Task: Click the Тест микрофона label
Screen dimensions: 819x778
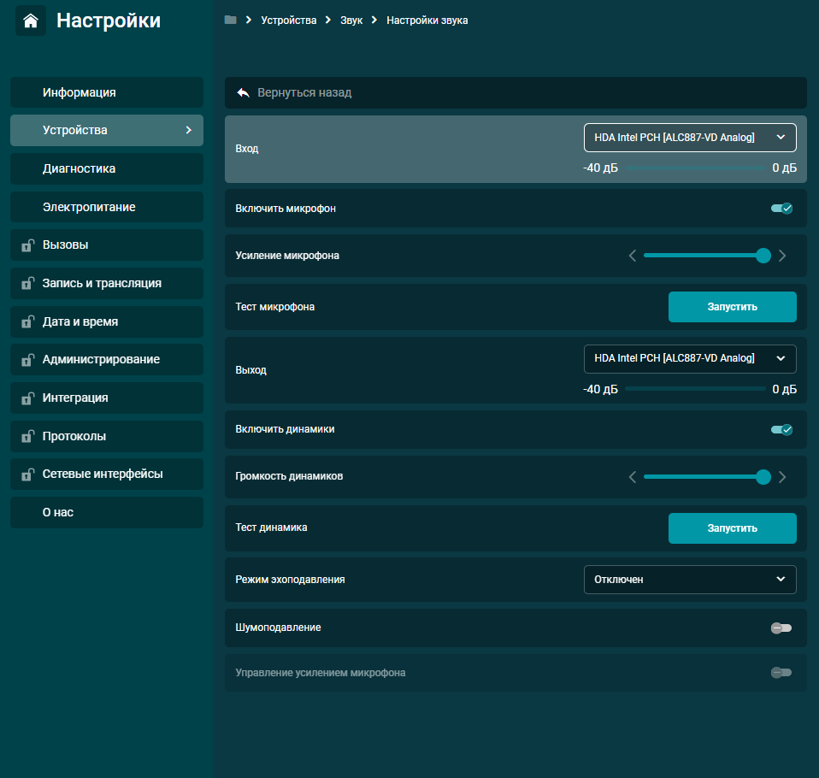Action: (x=274, y=307)
